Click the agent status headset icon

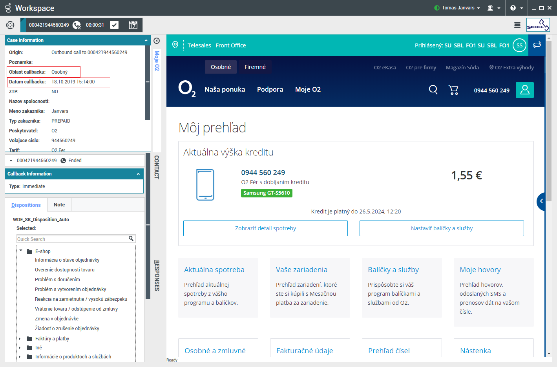tap(490, 8)
